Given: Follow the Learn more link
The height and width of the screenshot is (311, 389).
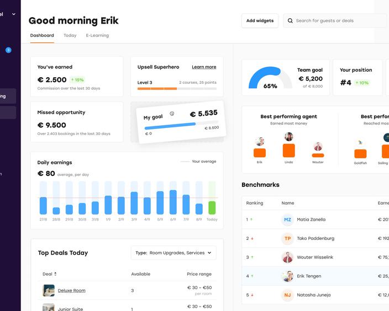Looking at the screenshot, I should [204, 67].
